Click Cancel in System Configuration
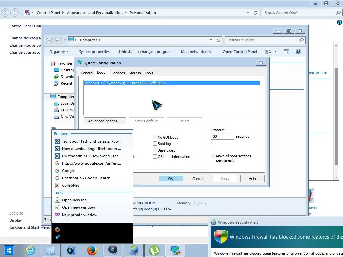This screenshot has width=343, height=257. click(198, 179)
